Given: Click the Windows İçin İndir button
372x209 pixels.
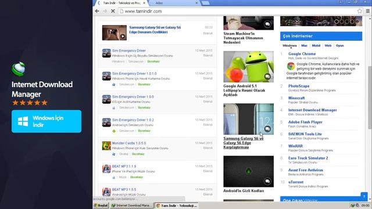Looking at the screenshot, I should coord(46,121).
